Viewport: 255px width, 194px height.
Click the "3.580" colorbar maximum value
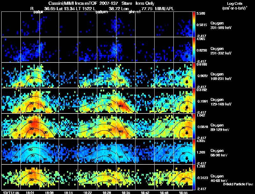click(201, 13)
